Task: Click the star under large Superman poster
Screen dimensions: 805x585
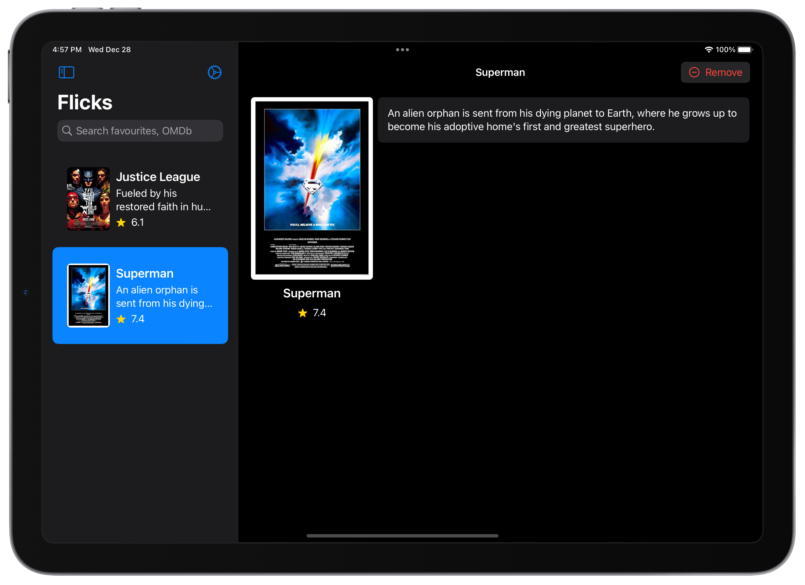Action: click(x=302, y=313)
